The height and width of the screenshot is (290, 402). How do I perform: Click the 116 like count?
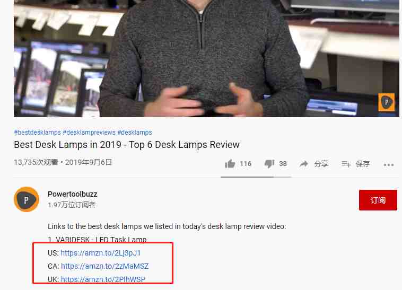click(x=246, y=164)
